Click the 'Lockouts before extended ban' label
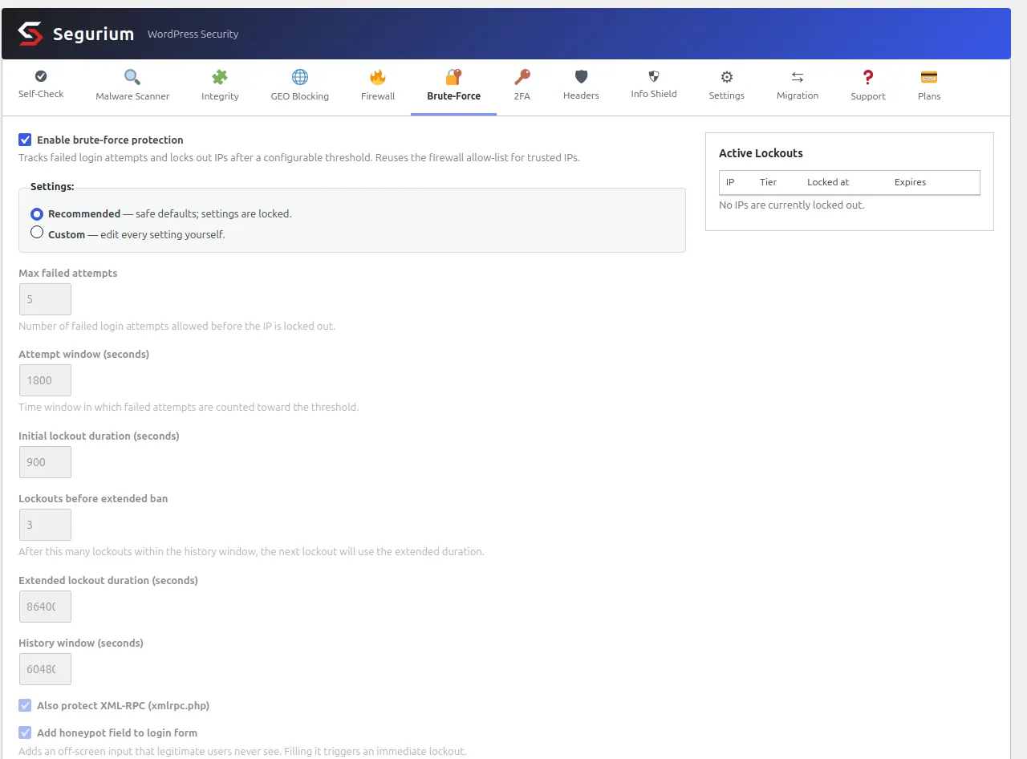The width and height of the screenshot is (1027, 759). [x=93, y=498]
